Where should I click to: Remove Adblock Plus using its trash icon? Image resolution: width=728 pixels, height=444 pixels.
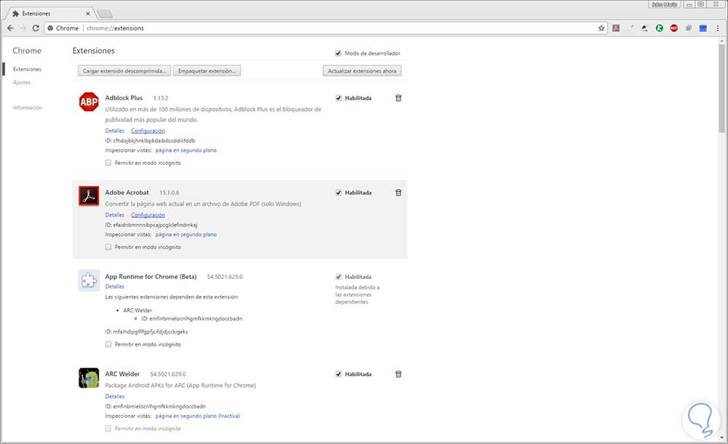pos(398,97)
